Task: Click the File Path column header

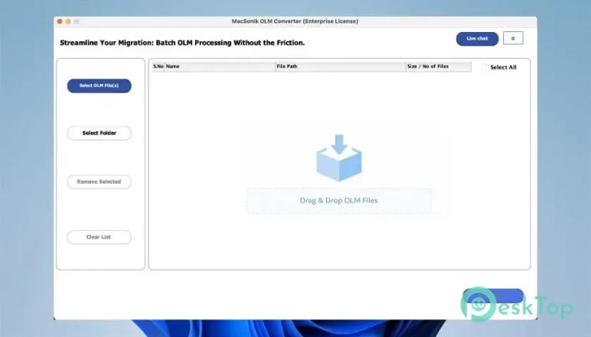Action: click(x=341, y=67)
